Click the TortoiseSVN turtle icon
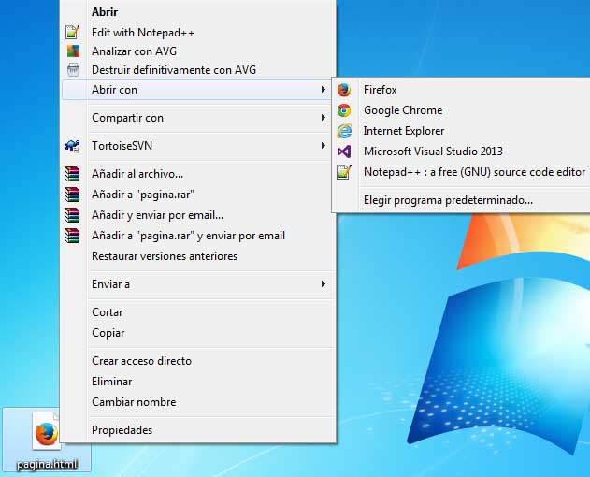This screenshot has height=477, width=590. (x=72, y=146)
